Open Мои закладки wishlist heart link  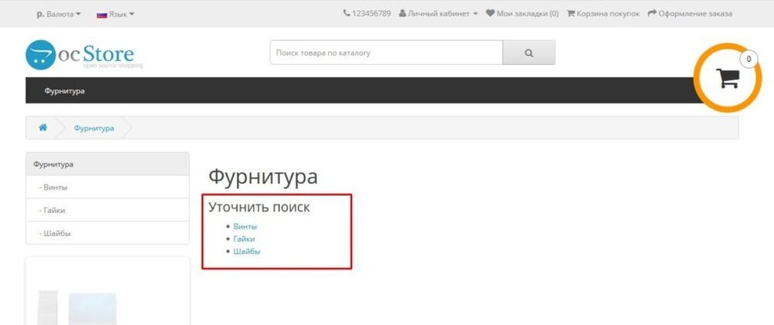tap(522, 14)
